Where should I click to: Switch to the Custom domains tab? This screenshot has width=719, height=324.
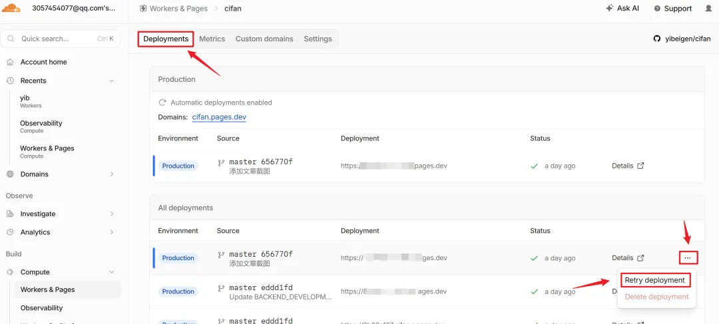click(x=264, y=39)
